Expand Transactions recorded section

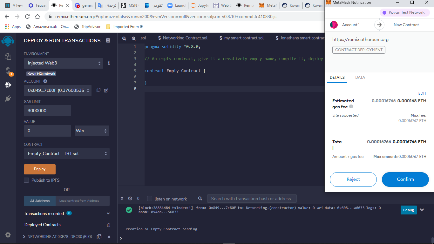pyautogui.click(x=108, y=213)
